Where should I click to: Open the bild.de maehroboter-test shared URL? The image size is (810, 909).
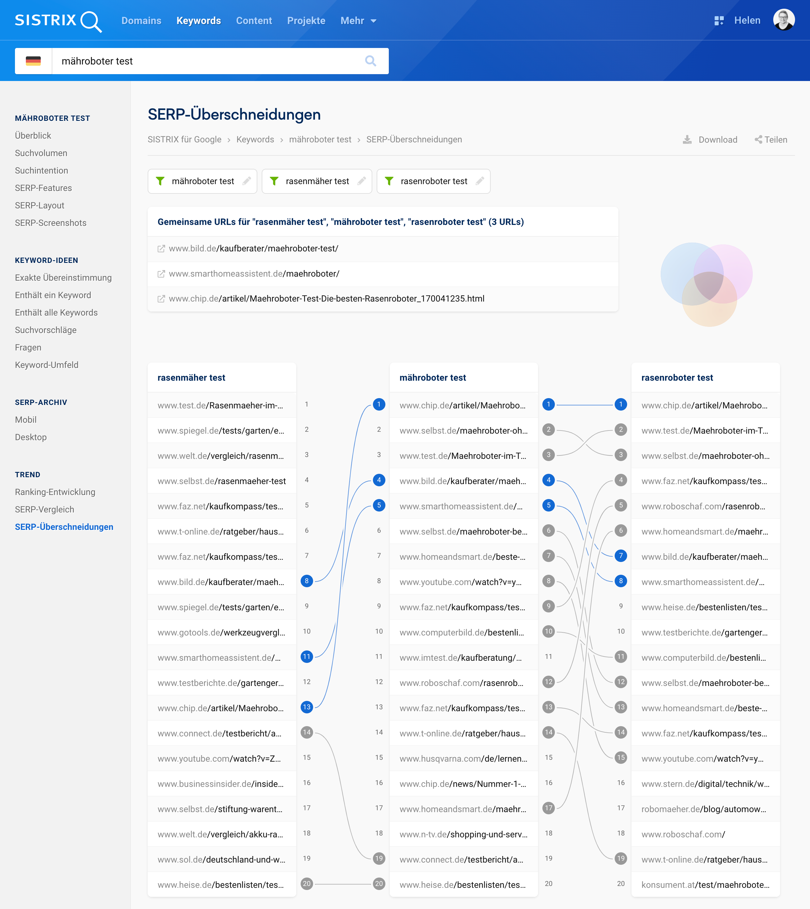pyautogui.click(x=253, y=249)
